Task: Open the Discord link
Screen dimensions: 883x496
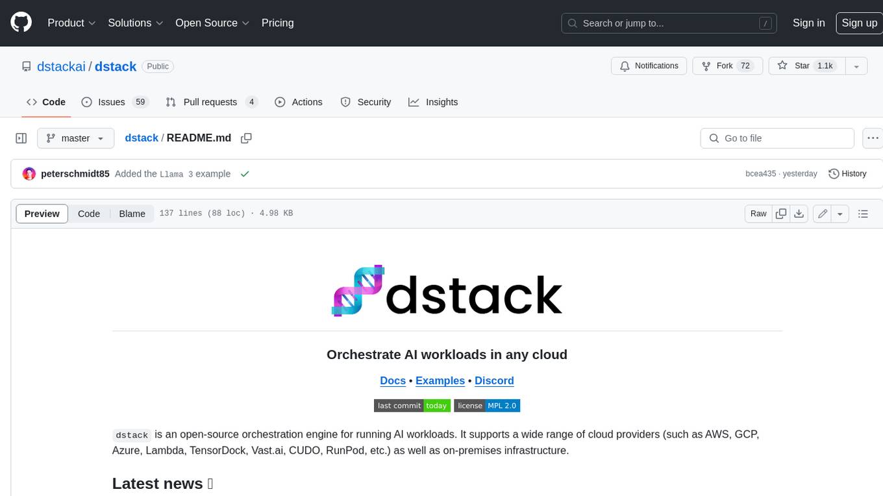Action: (x=494, y=381)
